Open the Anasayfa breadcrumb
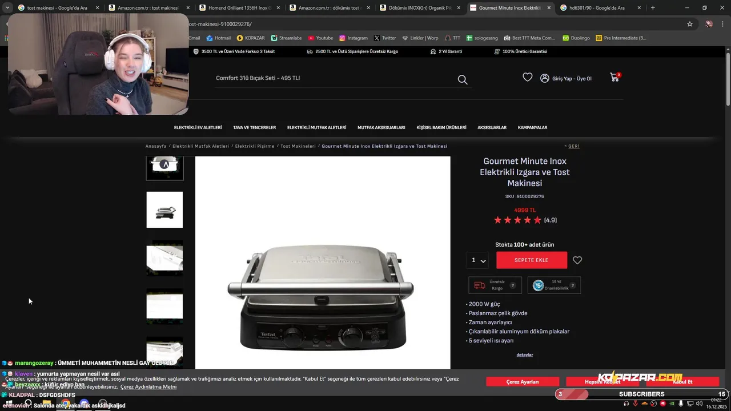The image size is (731, 411). pos(156,146)
